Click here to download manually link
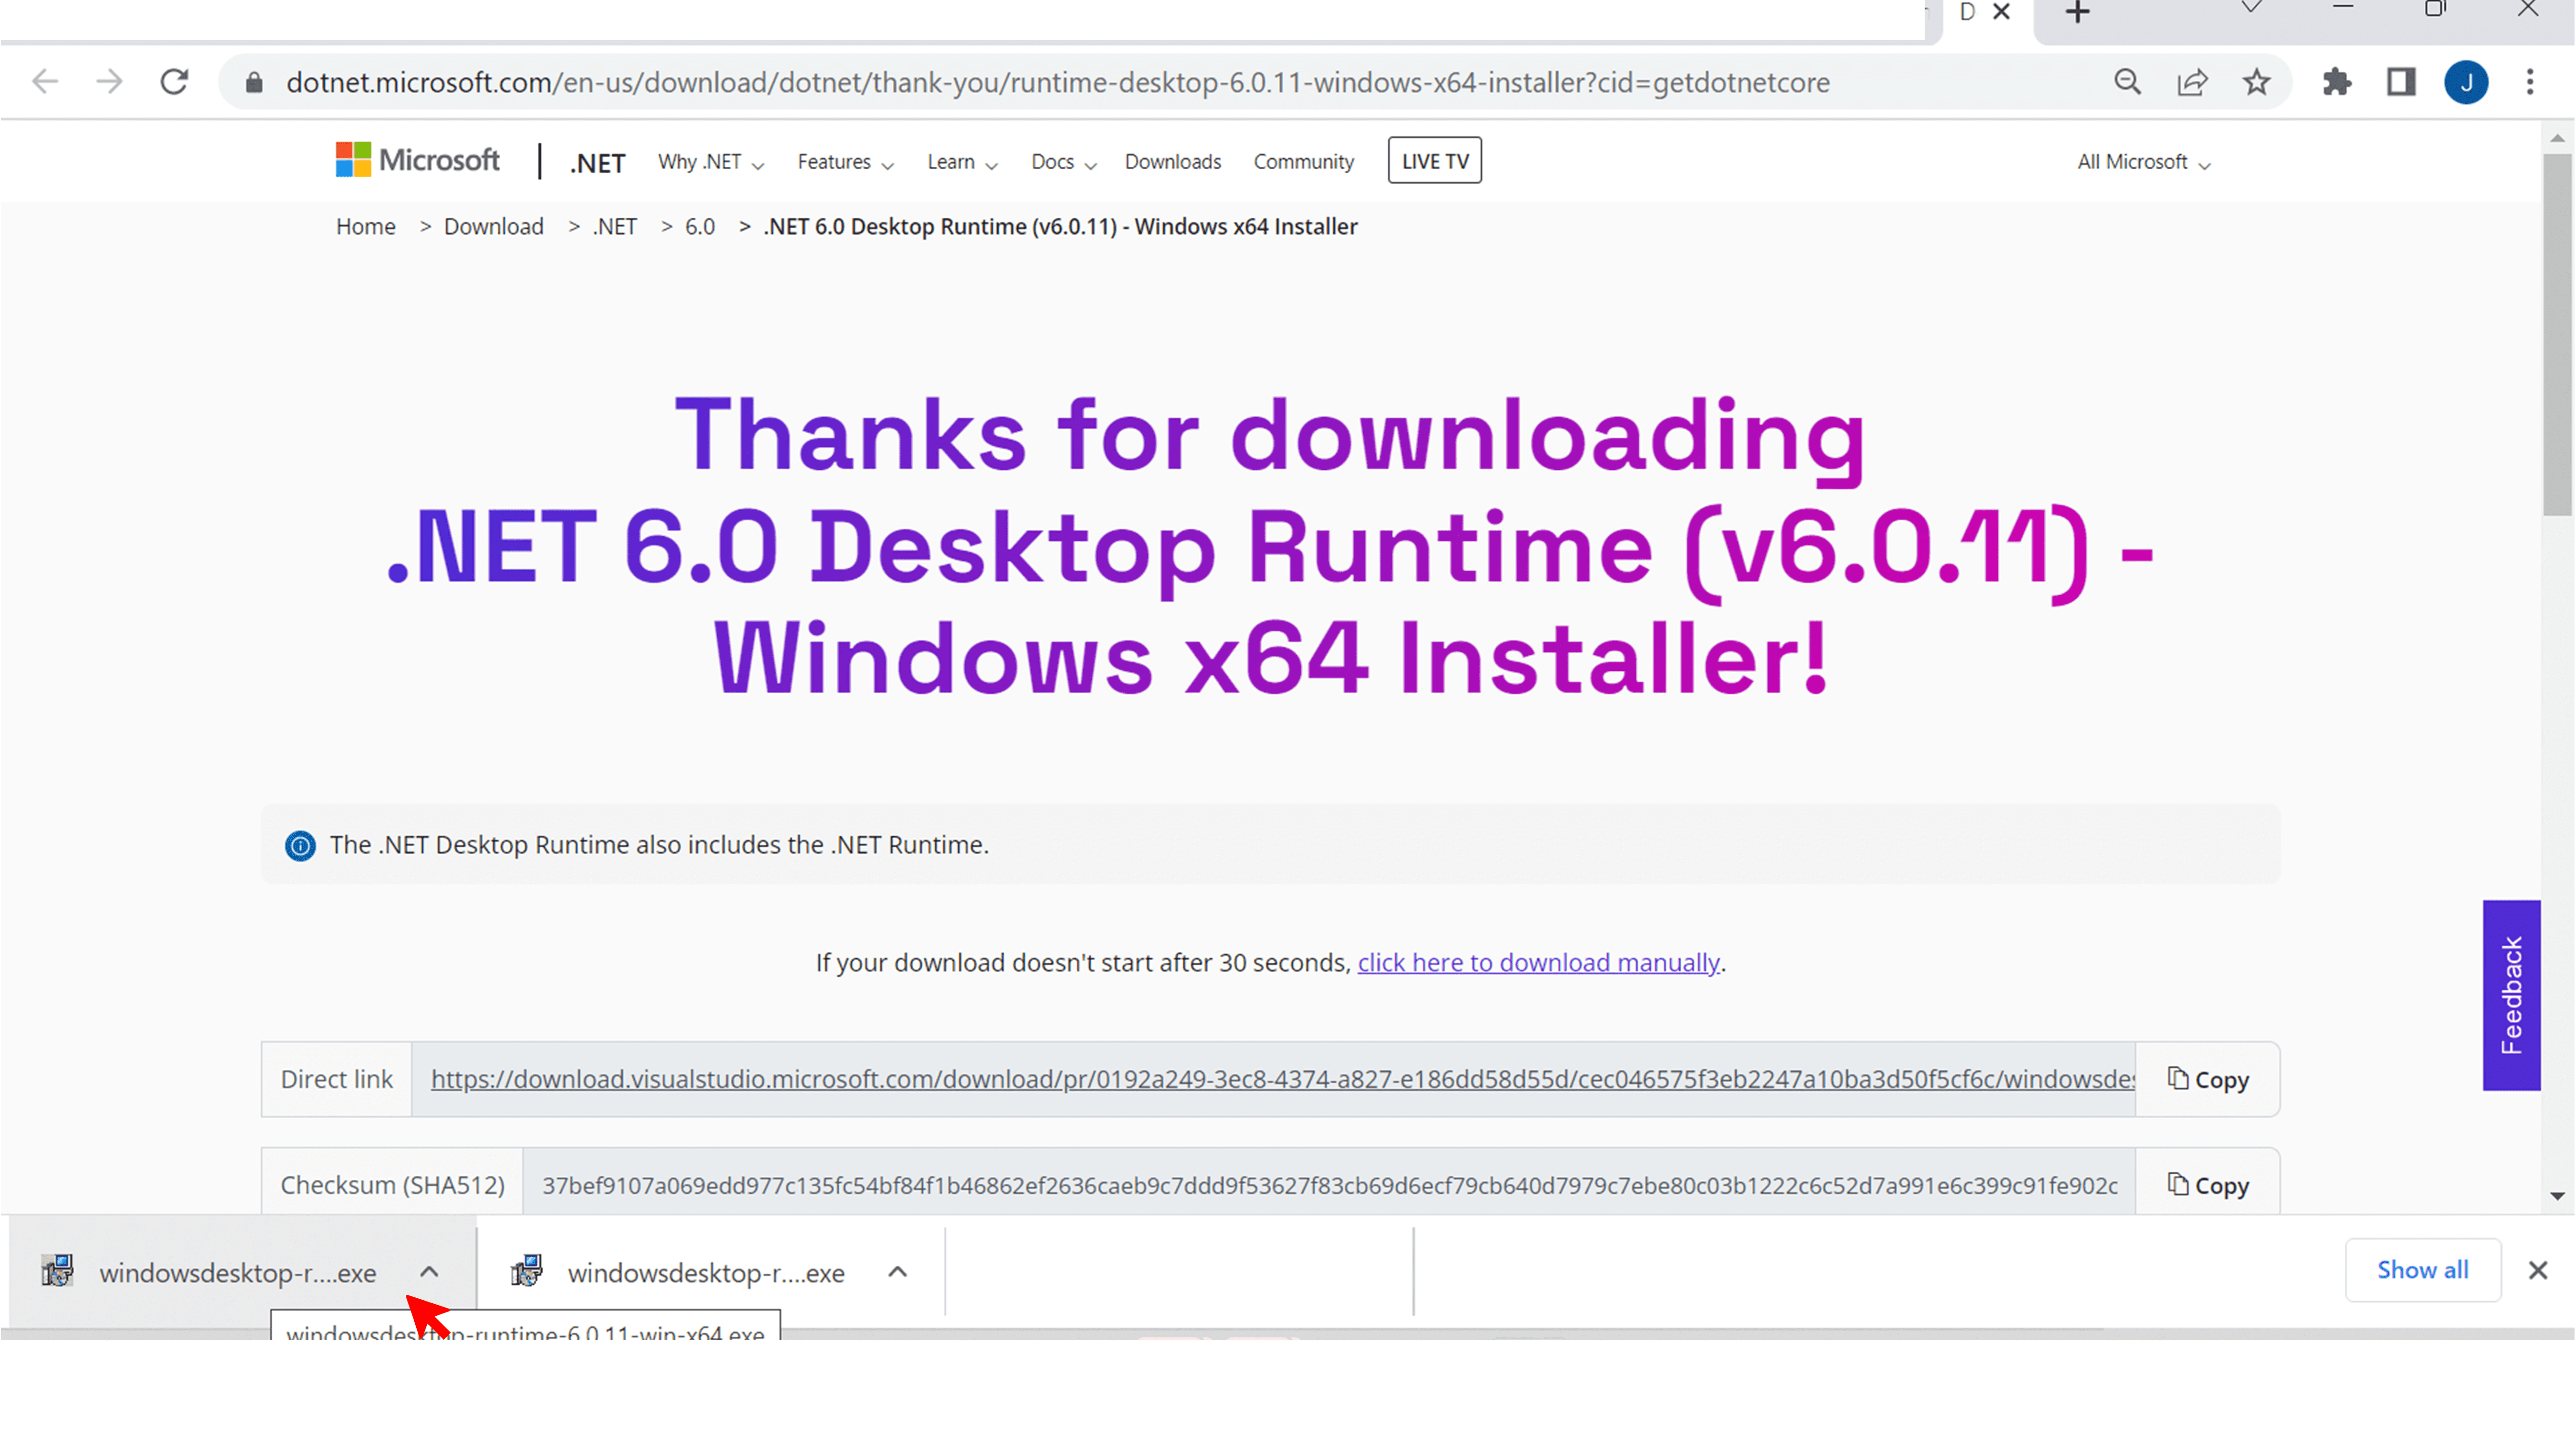2576x1452 pixels. pos(1538,963)
